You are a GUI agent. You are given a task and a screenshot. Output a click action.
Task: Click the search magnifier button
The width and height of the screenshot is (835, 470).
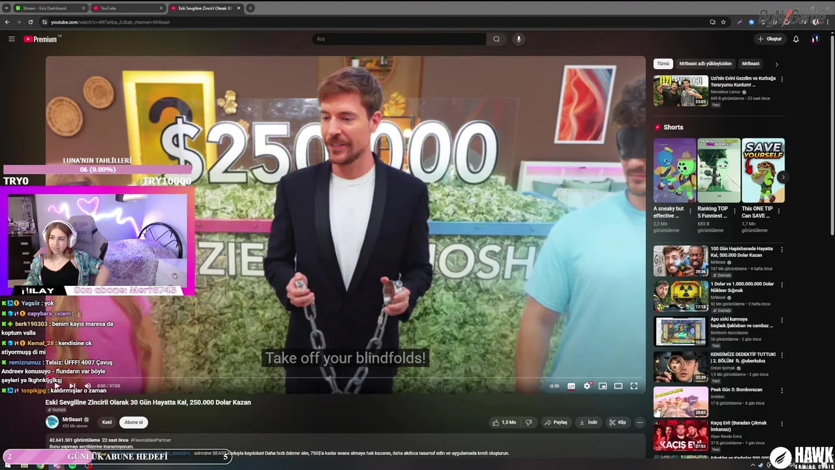point(496,39)
